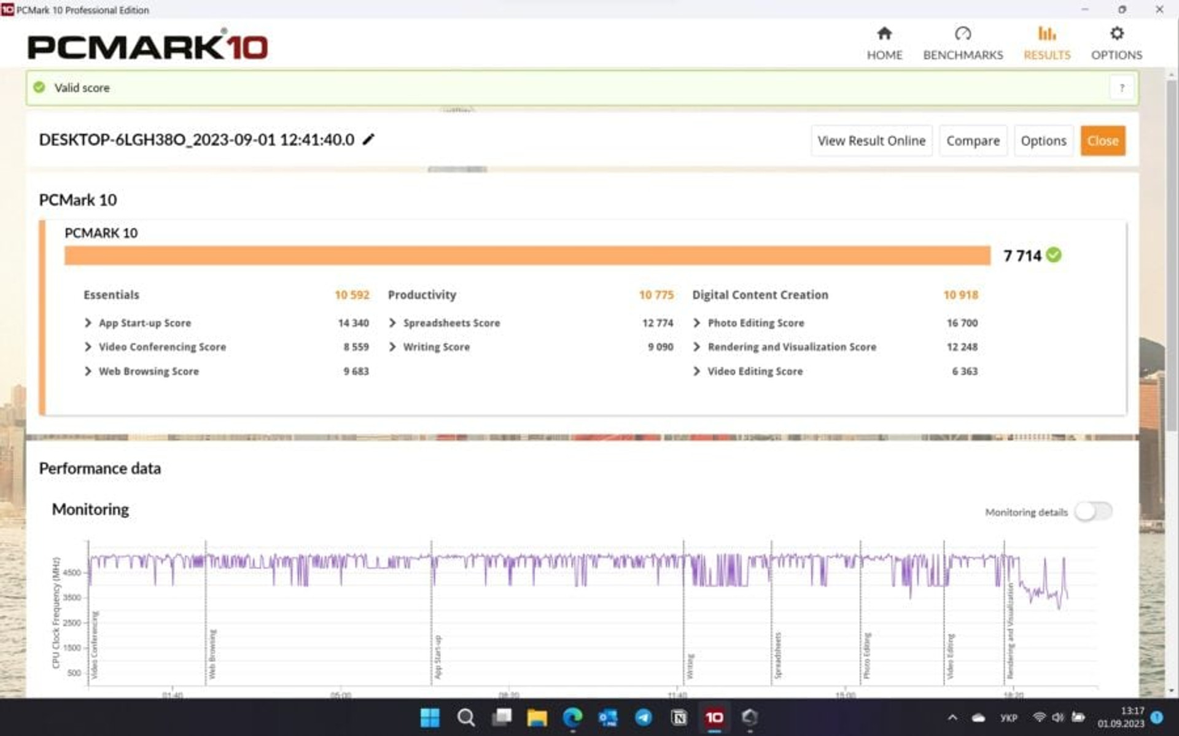Expand Rendering and Visualization Score details
Screen dimensions: 1179x736
(x=696, y=347)
